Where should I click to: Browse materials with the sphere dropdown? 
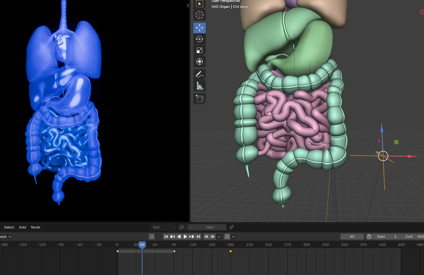(183, 227)
